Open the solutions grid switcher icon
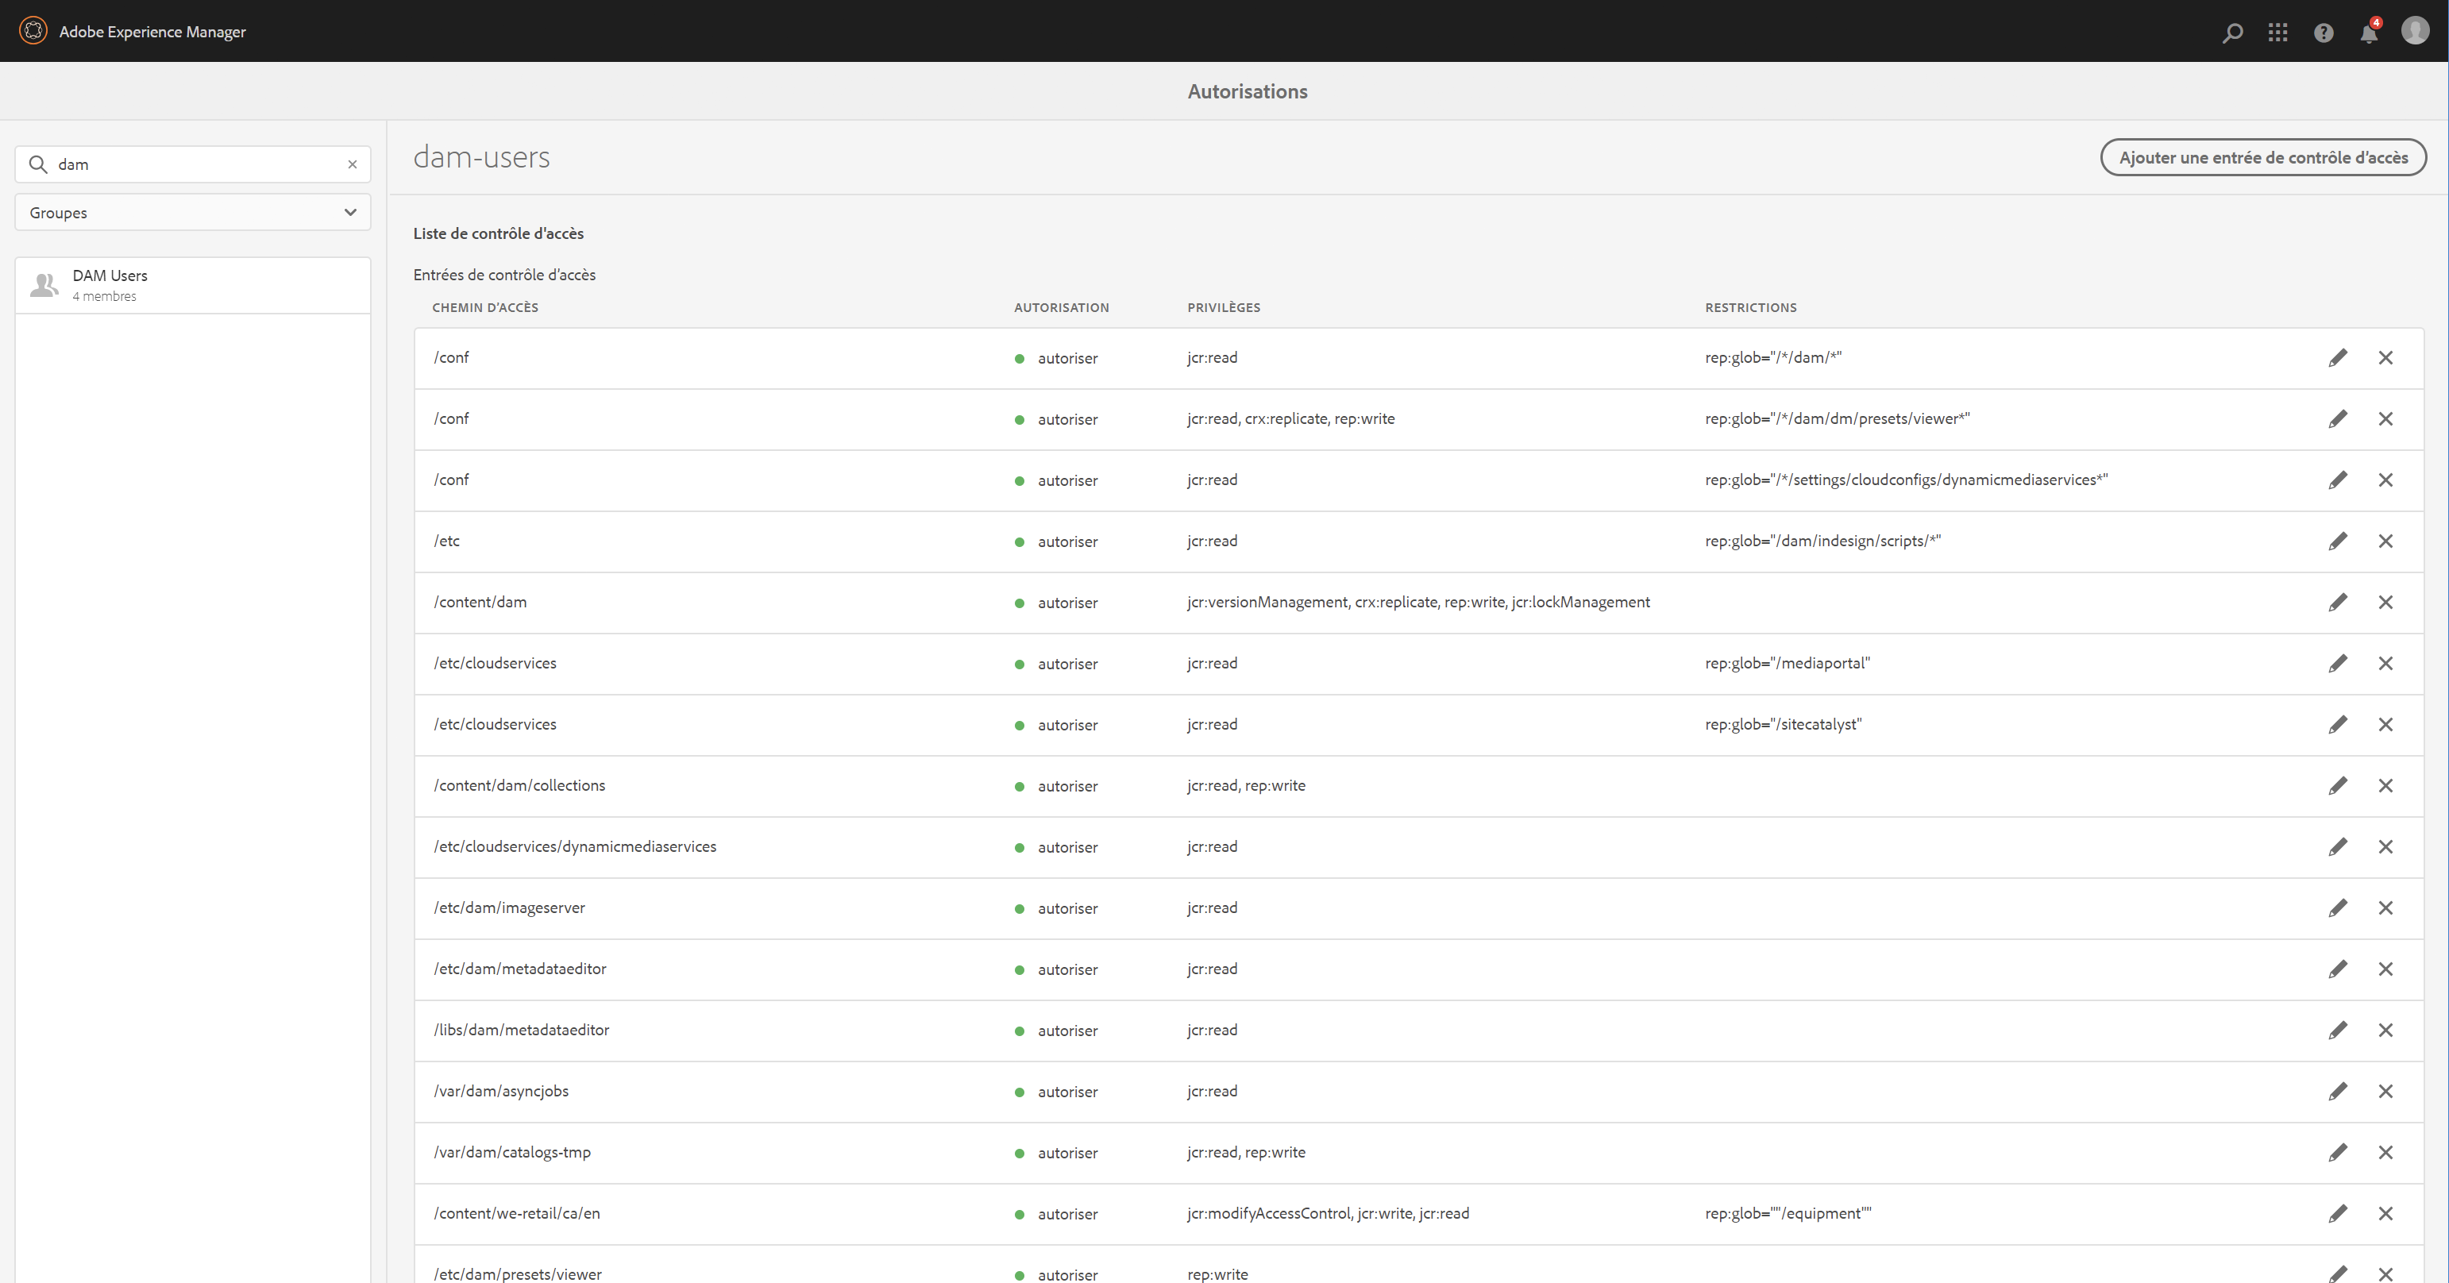Image resolution: width=2449 pixels, height=1283 pixels. [2278, 33]
